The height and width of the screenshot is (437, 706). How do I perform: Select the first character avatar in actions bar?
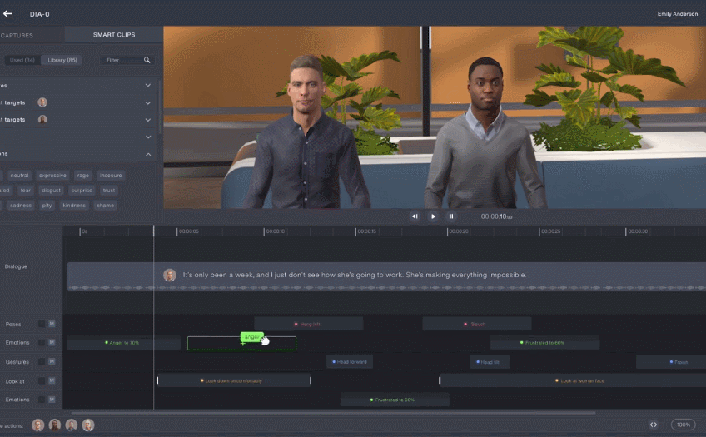(x=37, y=425)
